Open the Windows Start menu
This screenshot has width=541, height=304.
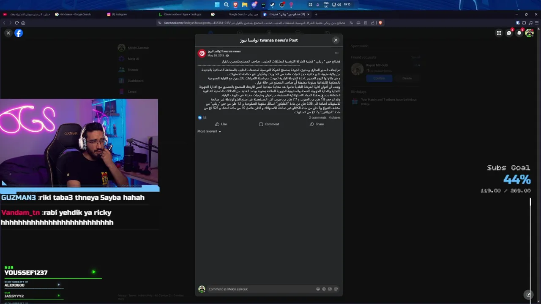(x=217, y=5)
